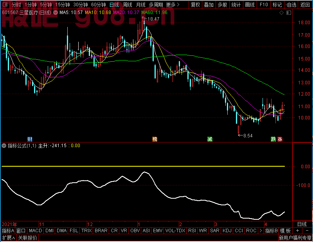Click the 叠加 overlay button
Screen dimensions: 313x242
coord(209,5)
